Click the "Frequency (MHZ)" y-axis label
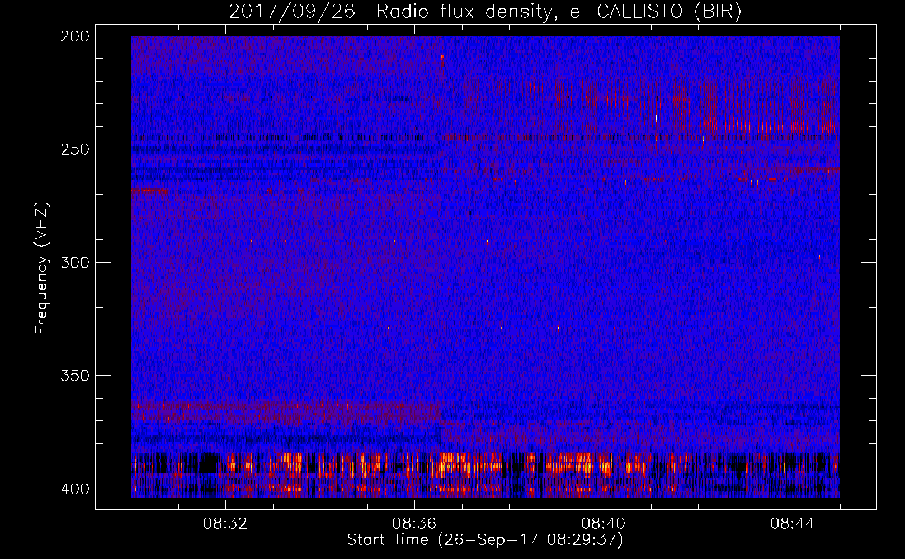The width and height of the screenshot is (905, 559). coord(42,268)
